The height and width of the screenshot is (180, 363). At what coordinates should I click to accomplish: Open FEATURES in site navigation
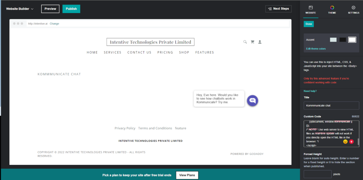pos(205,52)
